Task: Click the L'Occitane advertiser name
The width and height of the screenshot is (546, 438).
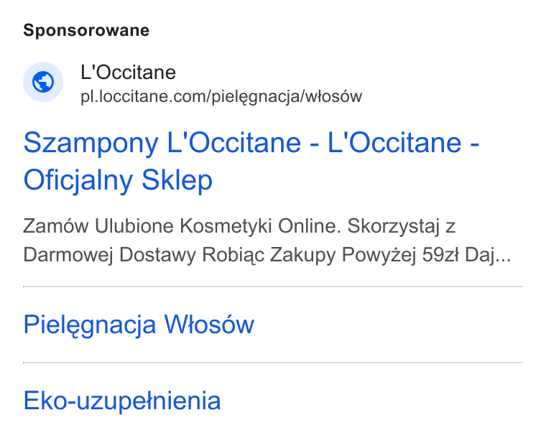Action: pos(128,73)
